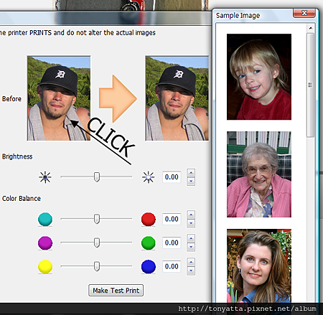Image resolution: width=323 pixels, height=315 pixels.
Task: Decrease yellow-blue value with down arrow
Action: [x=191, y=271]
